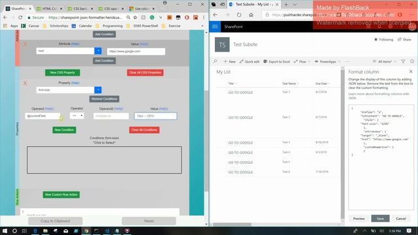Open Chrome three-dot menu

[x=204, y=18]
